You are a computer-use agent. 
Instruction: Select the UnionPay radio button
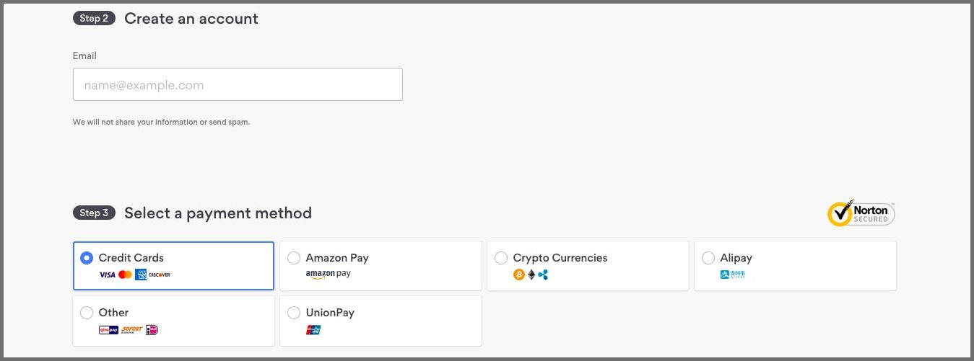[294, 313]
